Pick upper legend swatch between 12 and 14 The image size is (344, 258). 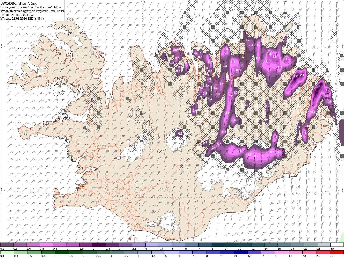pos(257,245)
